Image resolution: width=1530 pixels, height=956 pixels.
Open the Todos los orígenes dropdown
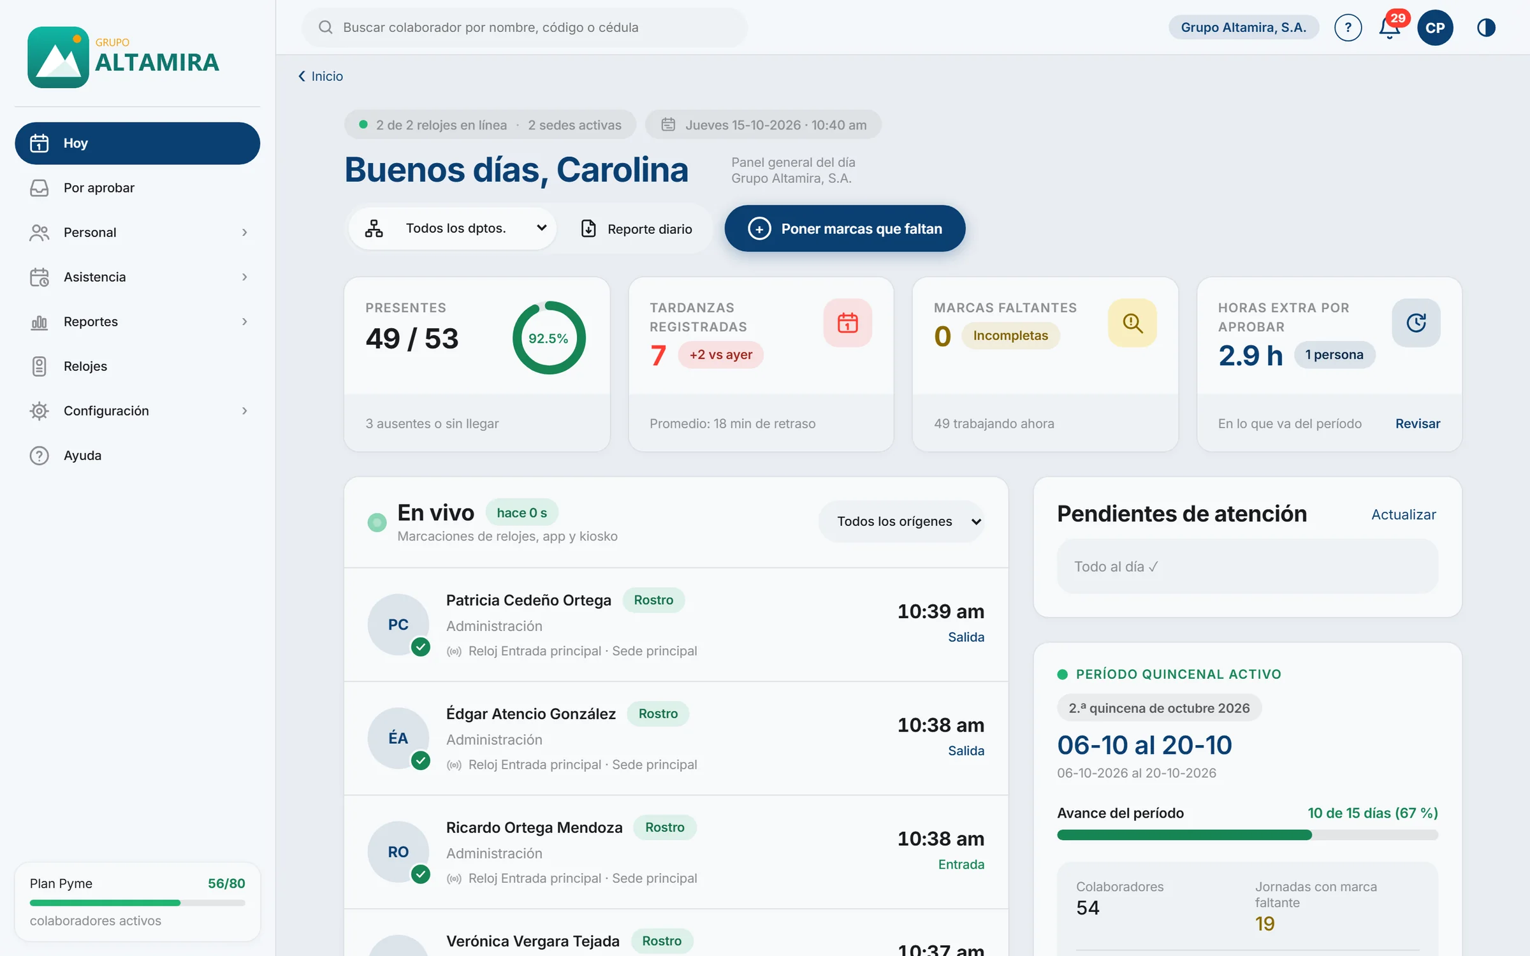902,521
